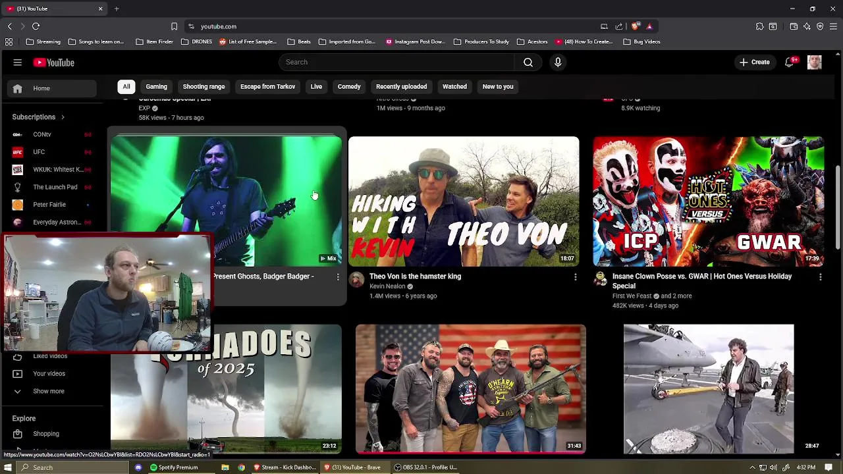The width and height of the screenshot is (843, 474).
Task: Open the aircraft carrier video thumbnail
Action: click(709, 388)
